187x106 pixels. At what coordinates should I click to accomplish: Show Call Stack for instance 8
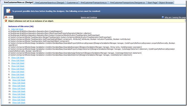pos(18,74)
